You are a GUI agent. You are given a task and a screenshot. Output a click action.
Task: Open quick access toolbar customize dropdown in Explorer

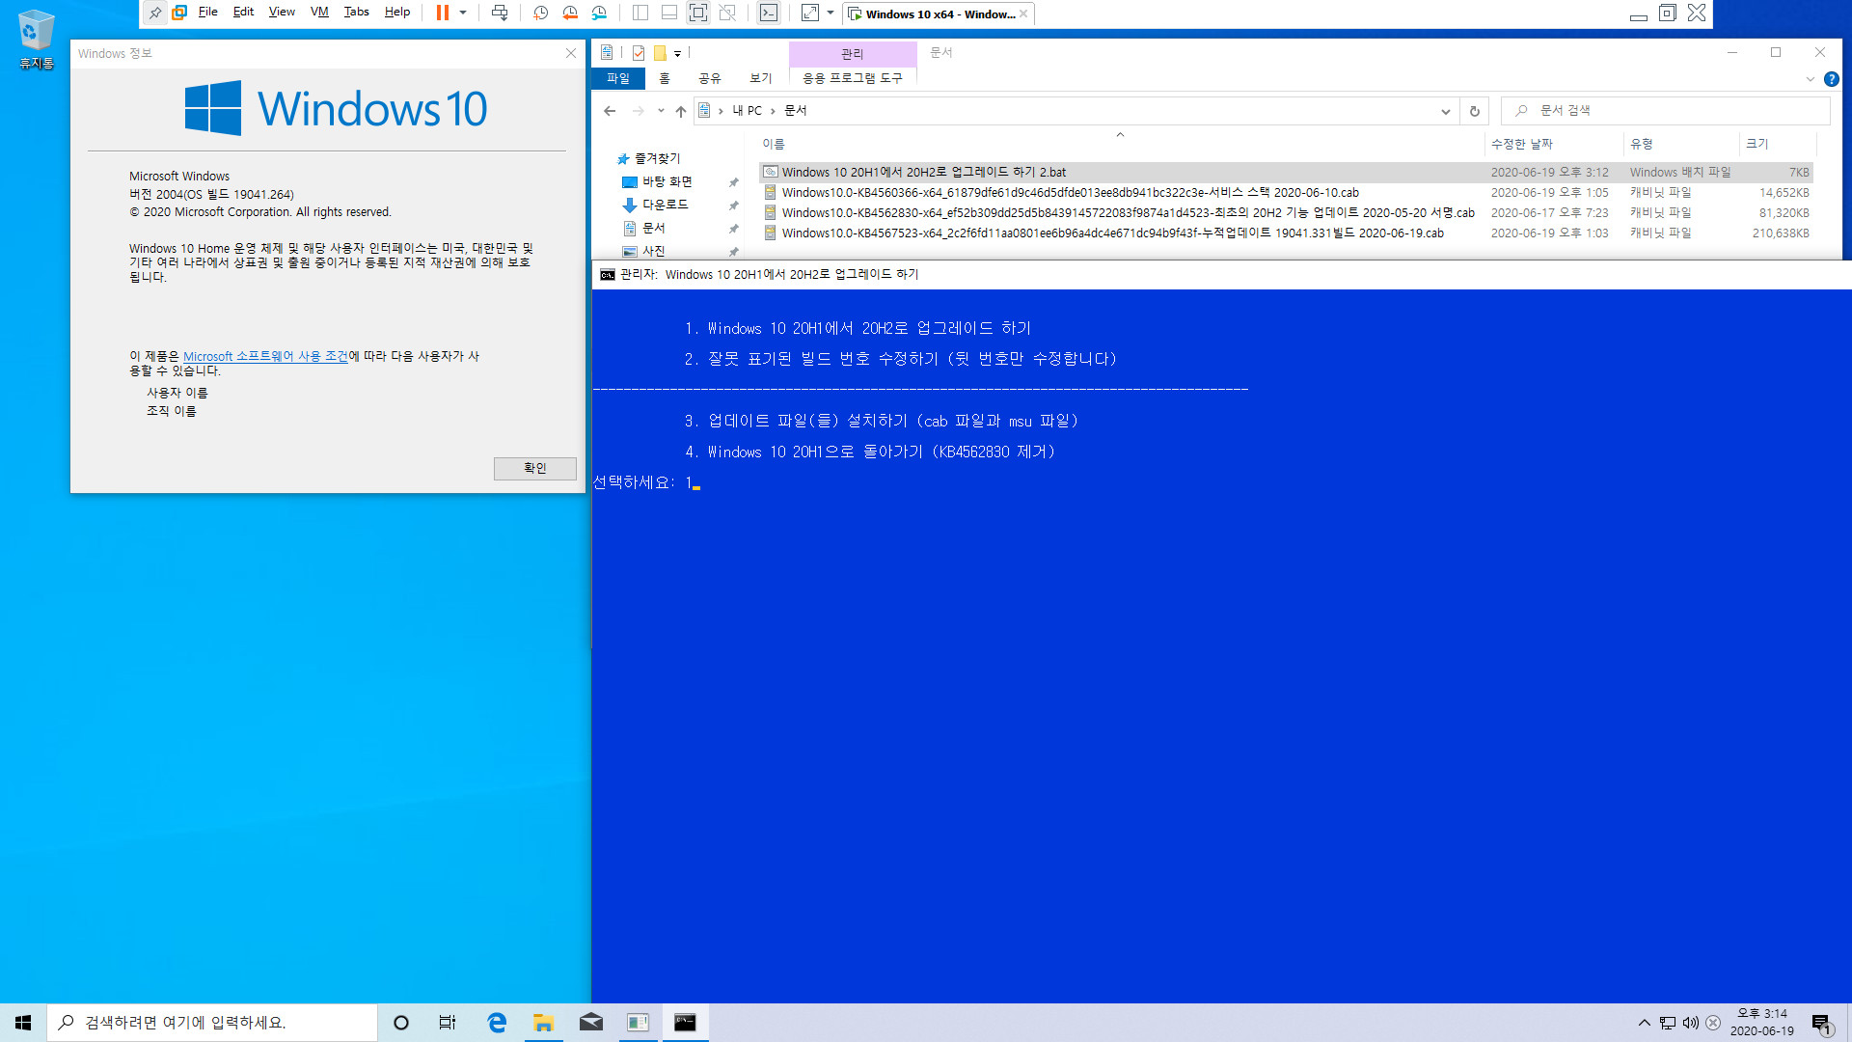678,54
